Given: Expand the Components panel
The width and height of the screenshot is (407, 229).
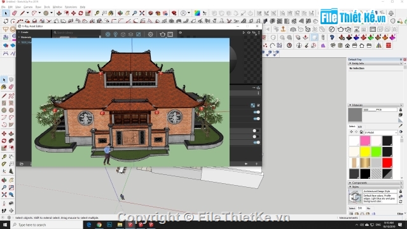Looking at the screenshot, I should (350, 183).
